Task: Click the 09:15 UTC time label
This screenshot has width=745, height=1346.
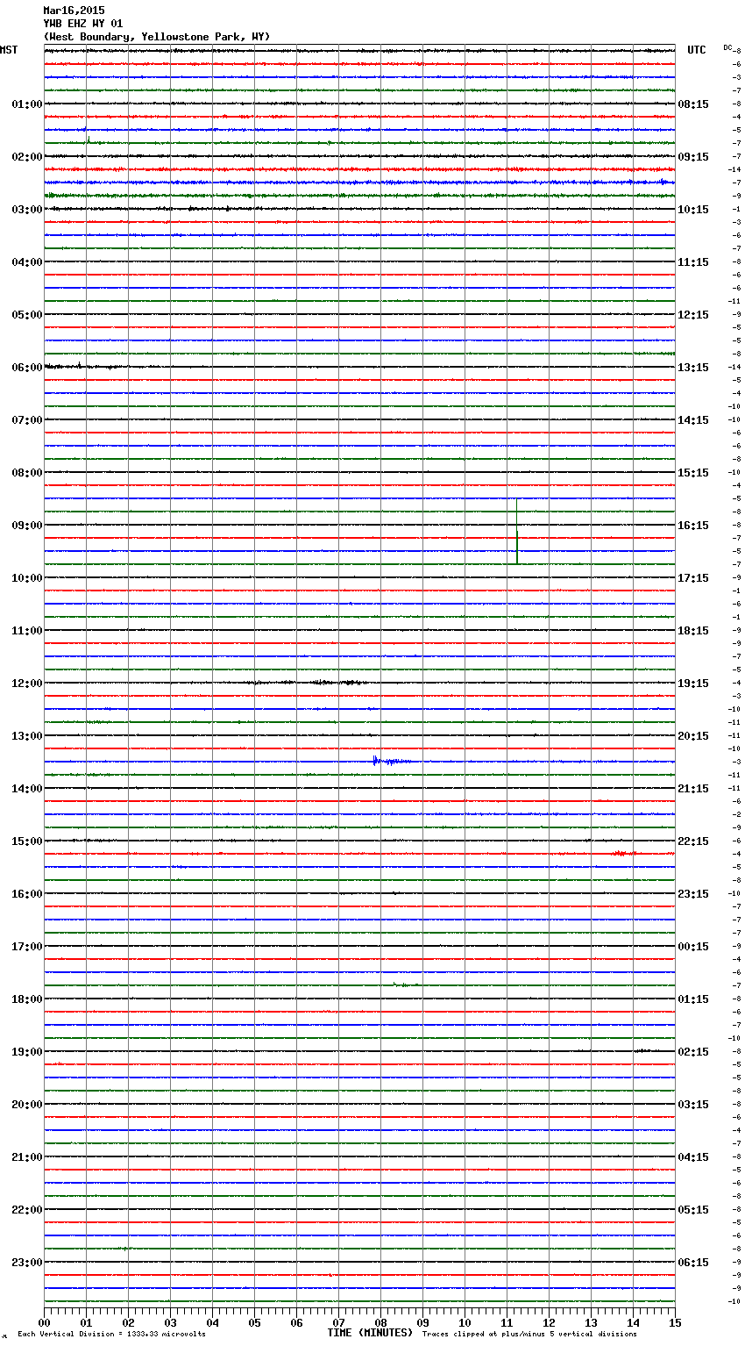Action: point(693,157)
